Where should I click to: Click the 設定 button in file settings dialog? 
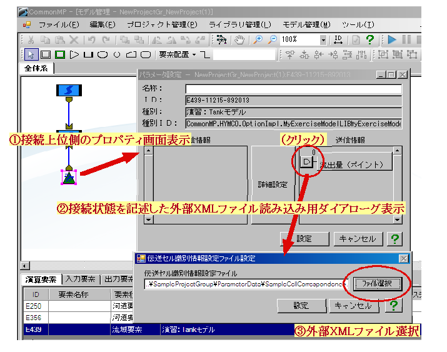pos(301,306)
